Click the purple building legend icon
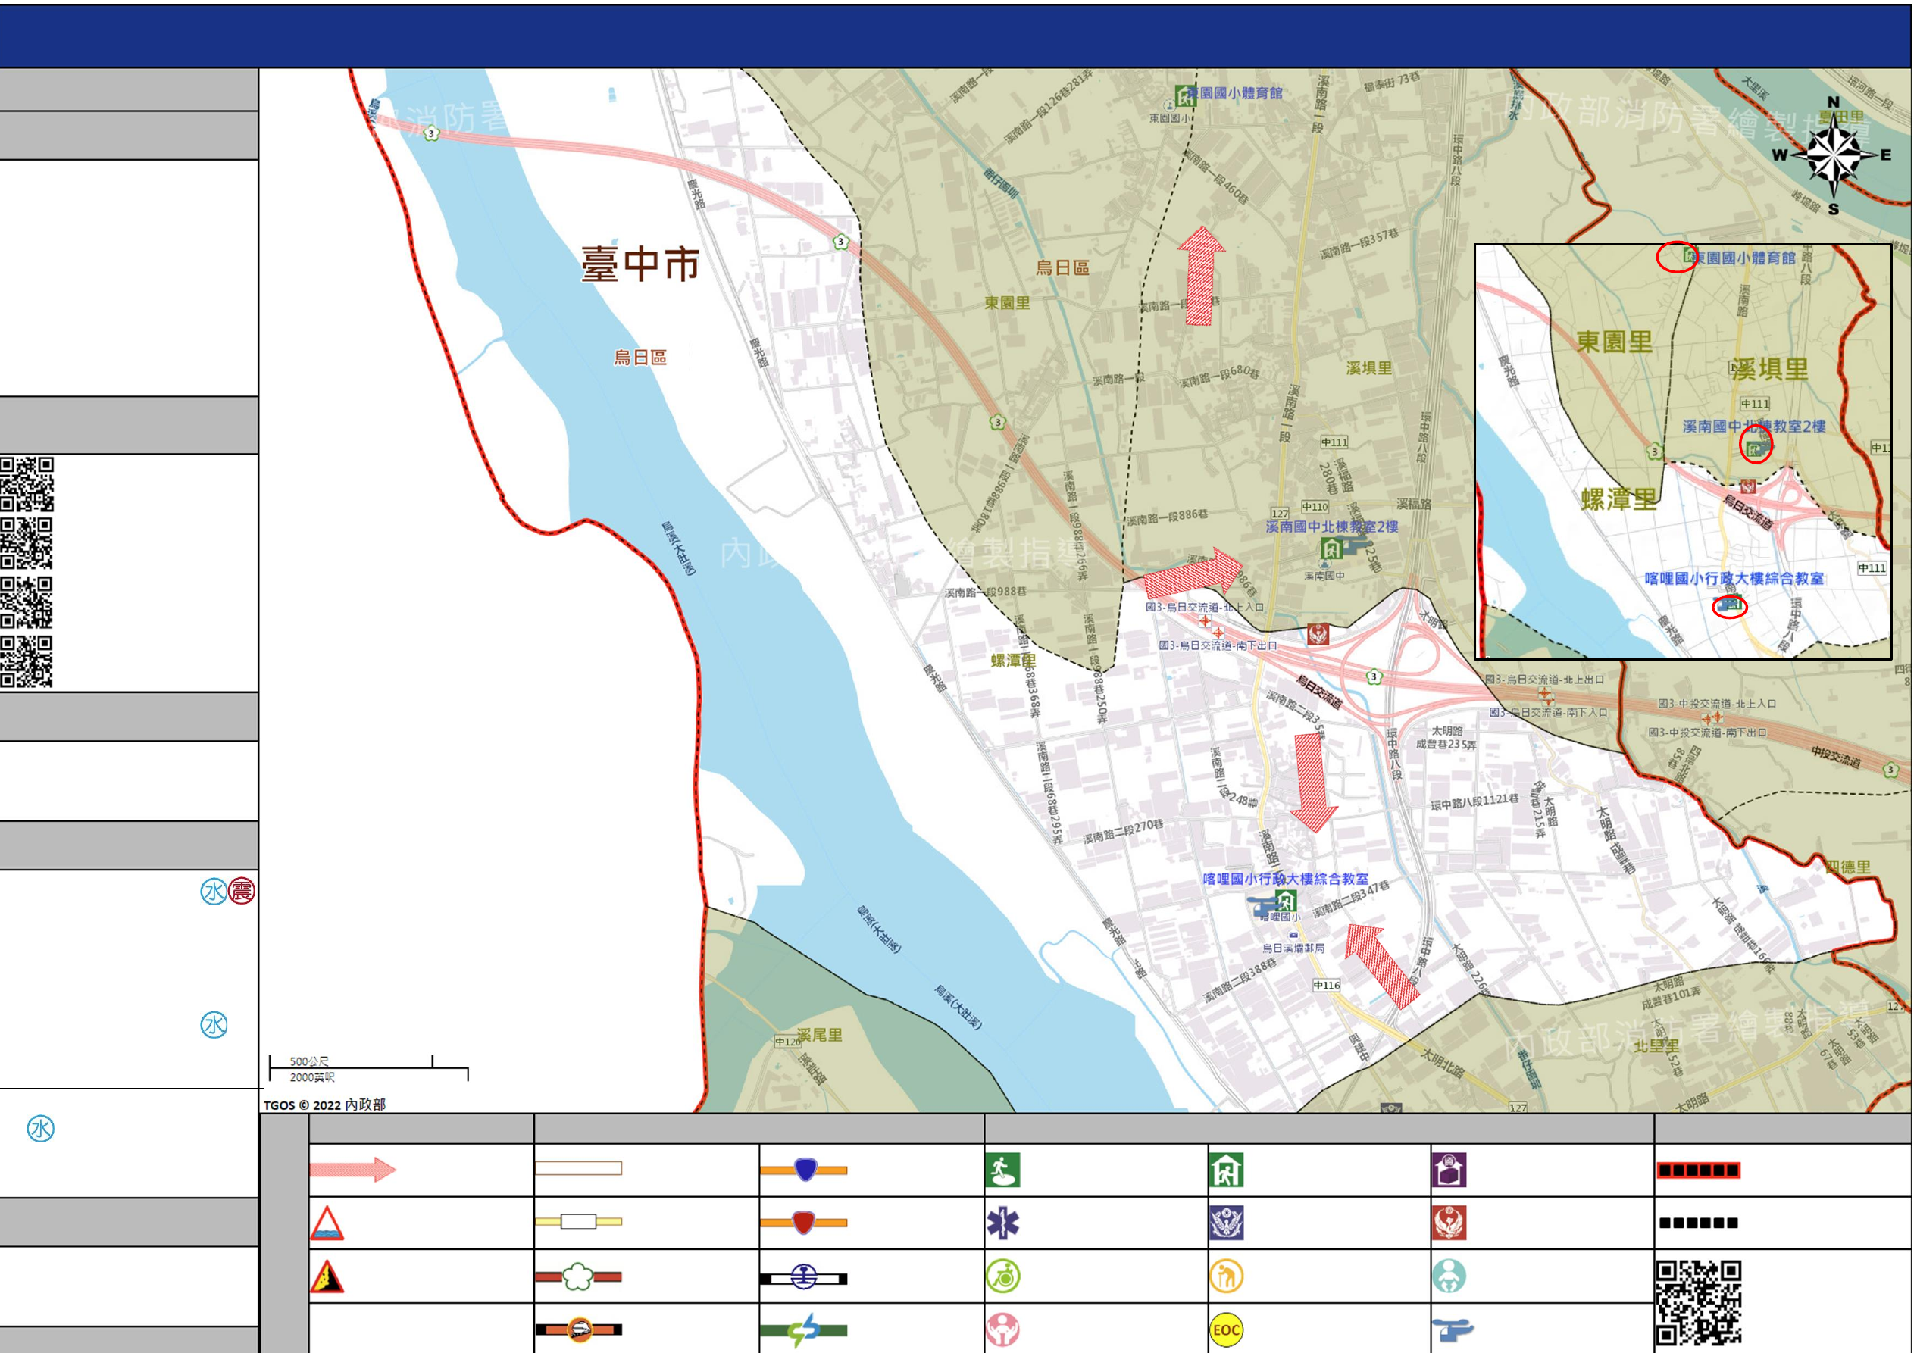 tap(1449, 1170)
